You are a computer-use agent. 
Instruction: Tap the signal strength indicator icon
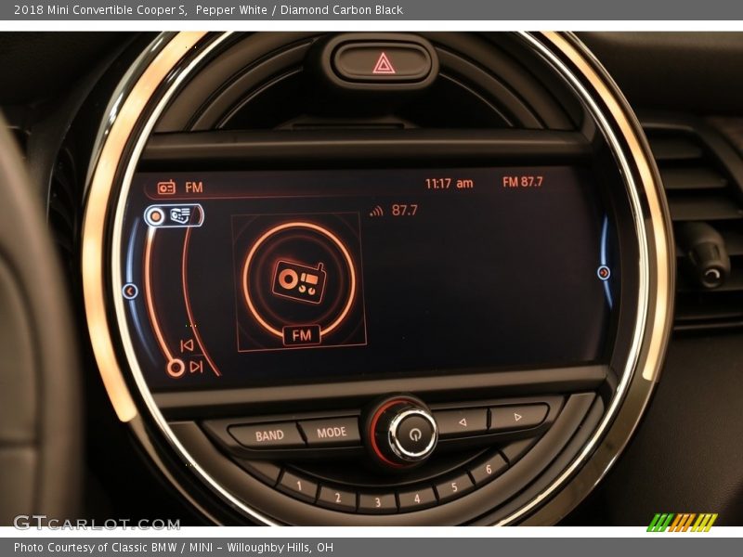375,211
